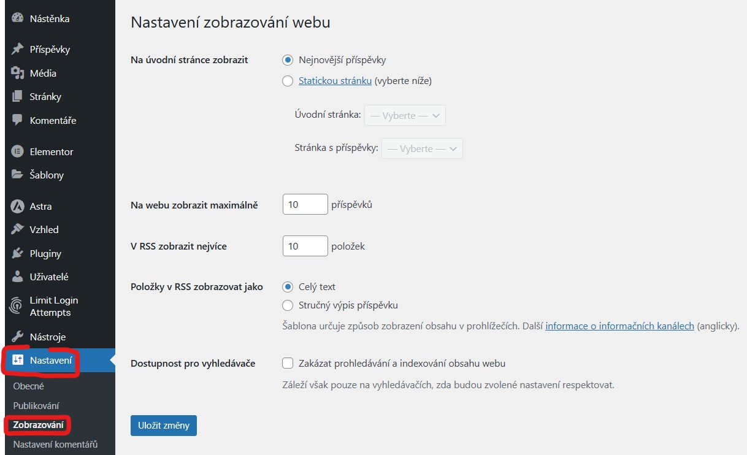Choose Stručný výpis příspěvku for RSS items

[287, 305]
